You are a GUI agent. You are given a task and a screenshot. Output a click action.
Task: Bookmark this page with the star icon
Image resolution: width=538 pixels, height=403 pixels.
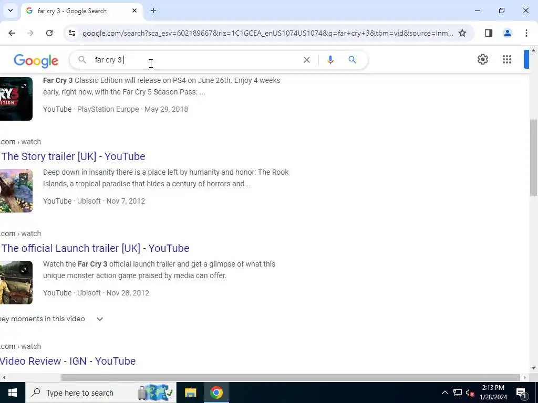point(462,33)
